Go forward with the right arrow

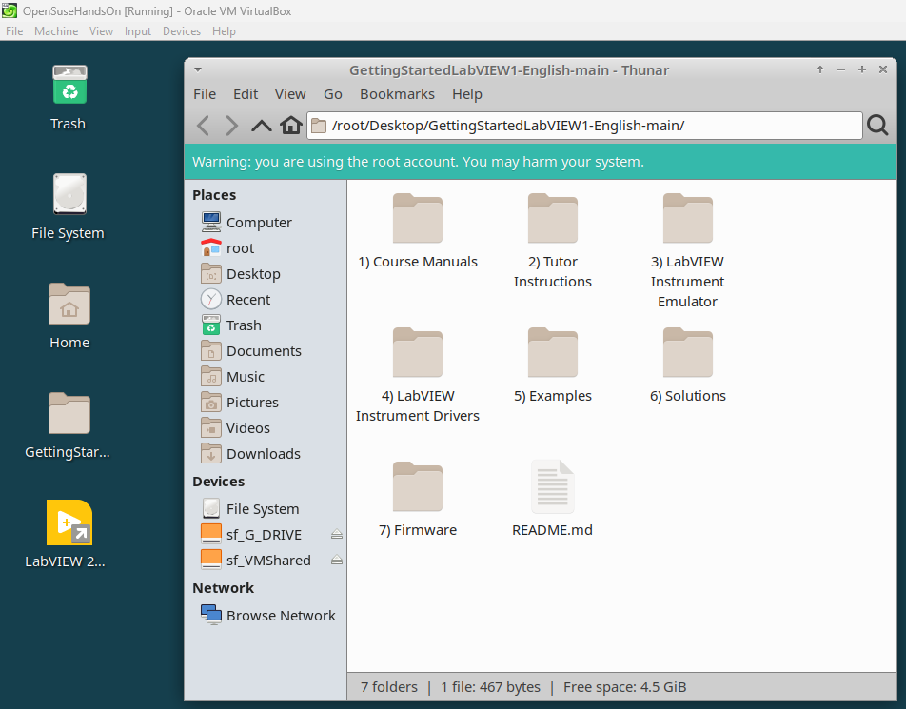pyautogui.click(x=231, y=126)
